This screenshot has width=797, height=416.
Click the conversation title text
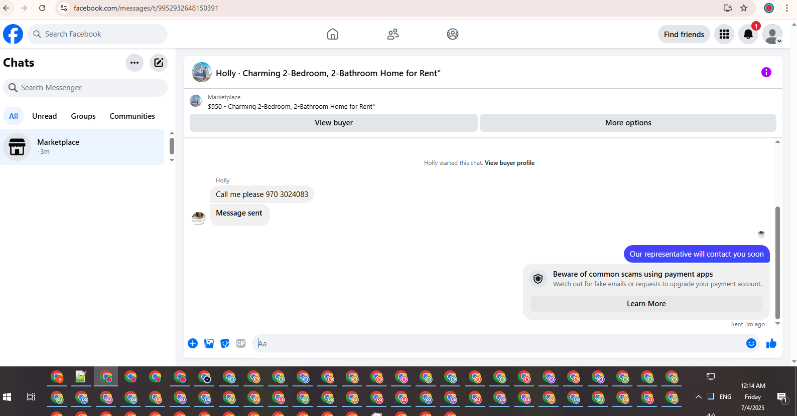coord(328,73)
